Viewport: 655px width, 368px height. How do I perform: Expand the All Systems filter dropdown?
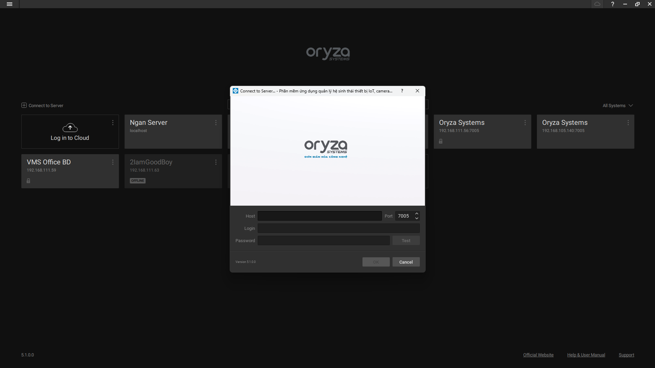pos(618,105)
